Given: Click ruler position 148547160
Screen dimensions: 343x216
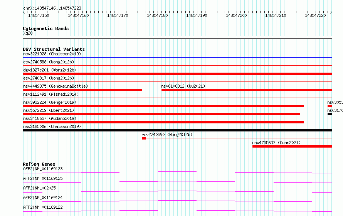Looking at the screenshot, I should (78, 15).
